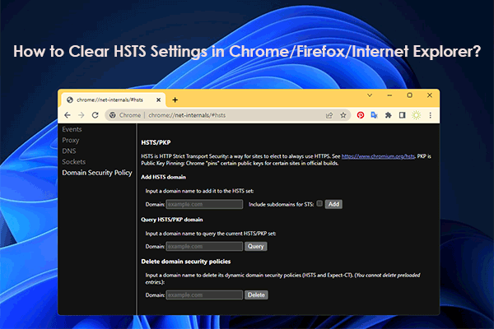Screen dimensions: 494x329
Task: Click the 'Query HSTS/PKP domain' heading
Action: point(172,220)
